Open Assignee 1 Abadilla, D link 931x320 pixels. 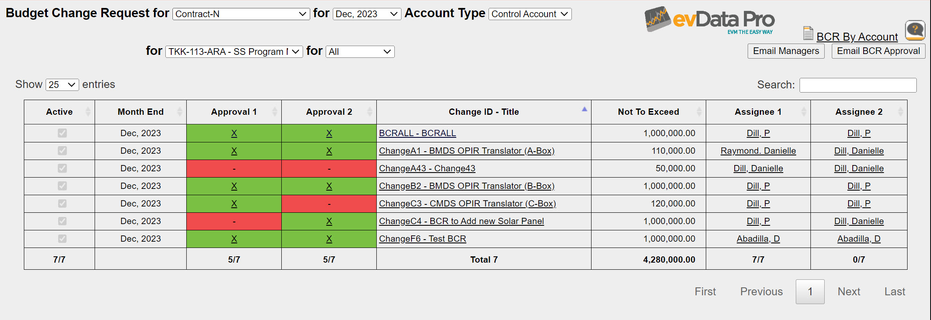click(x=758, y=239)
